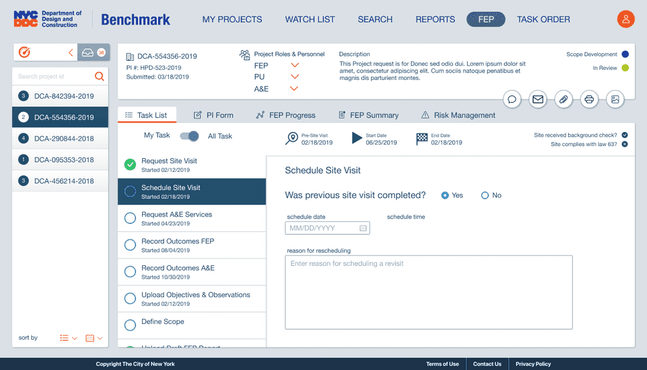The width and height of the screenshot is (647, 370).
Task: Go to MY PROJECTS in navigation
Action: tap(232, 19)
